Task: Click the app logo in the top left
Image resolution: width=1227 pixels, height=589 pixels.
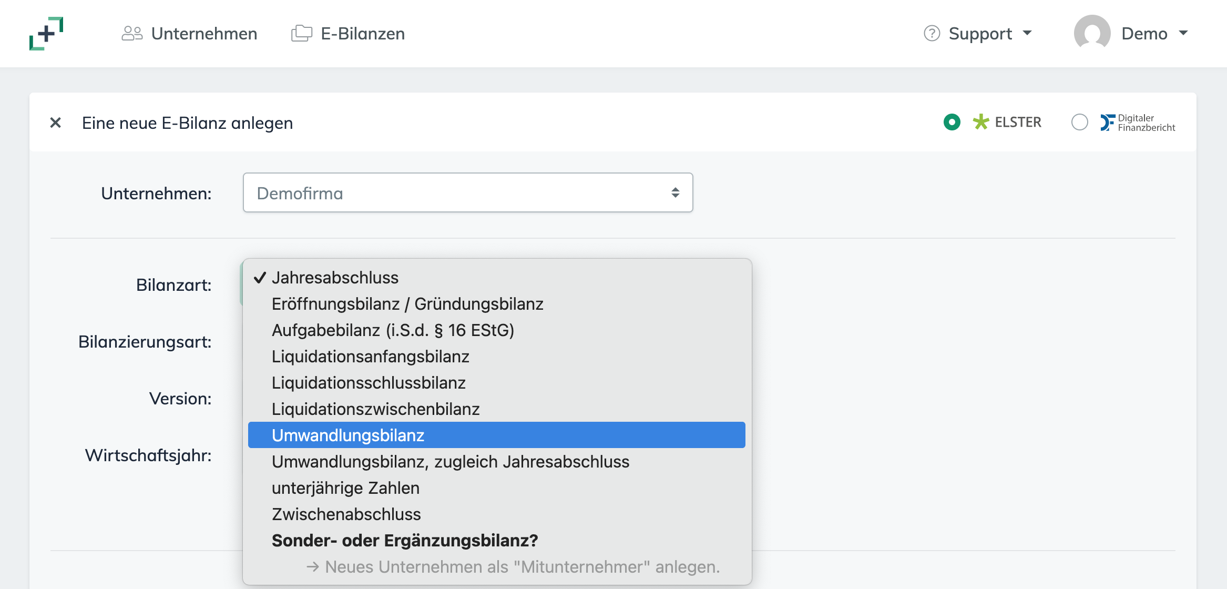Action: click(47, 34)
